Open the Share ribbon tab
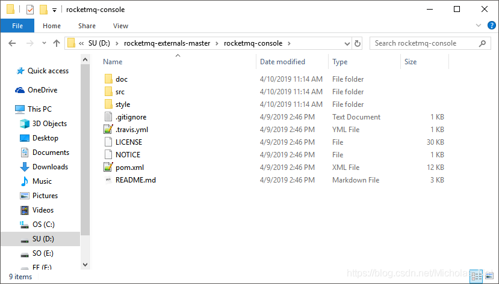Viewport: 499px width, 284px height. (87, 26)
